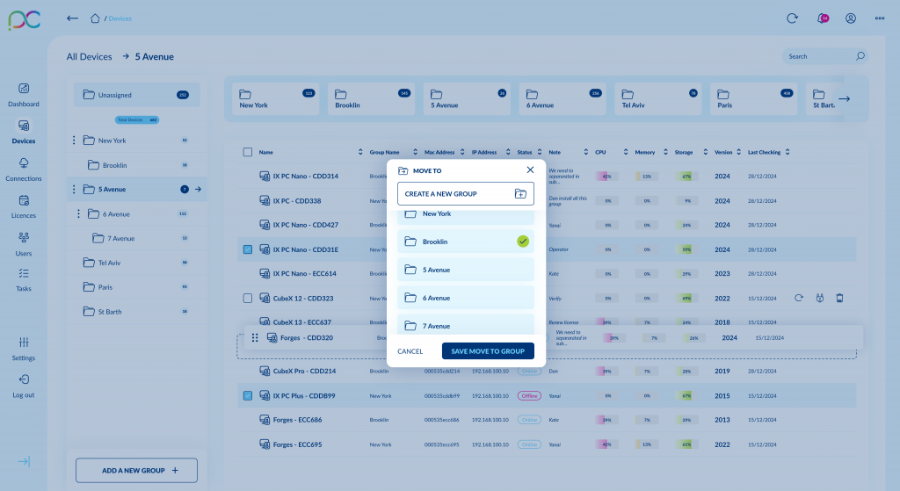Click Add a New Group button
This screenshot has width=900, height=491.
[x=136, y=470]
